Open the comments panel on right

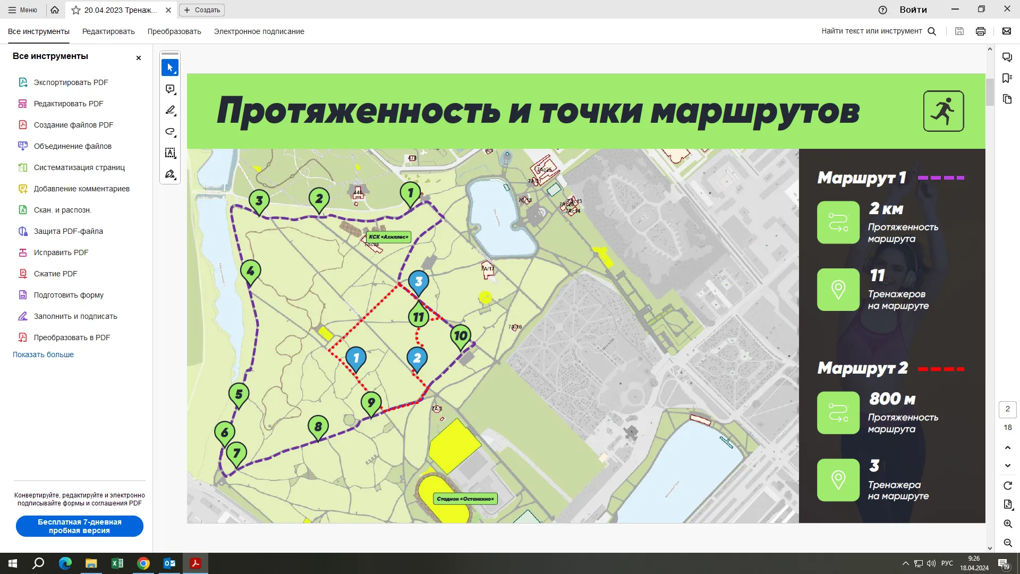1007,57
